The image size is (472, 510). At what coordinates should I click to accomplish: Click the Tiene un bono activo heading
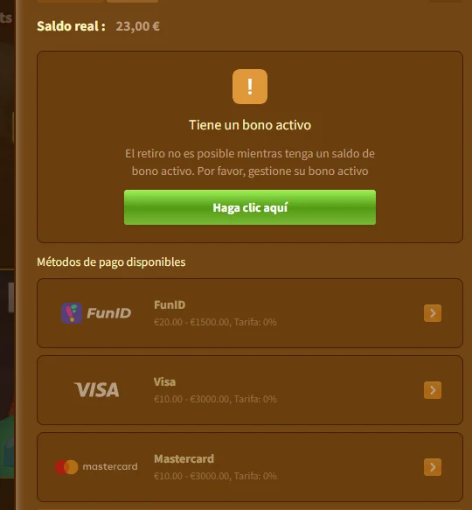(250, 125)
